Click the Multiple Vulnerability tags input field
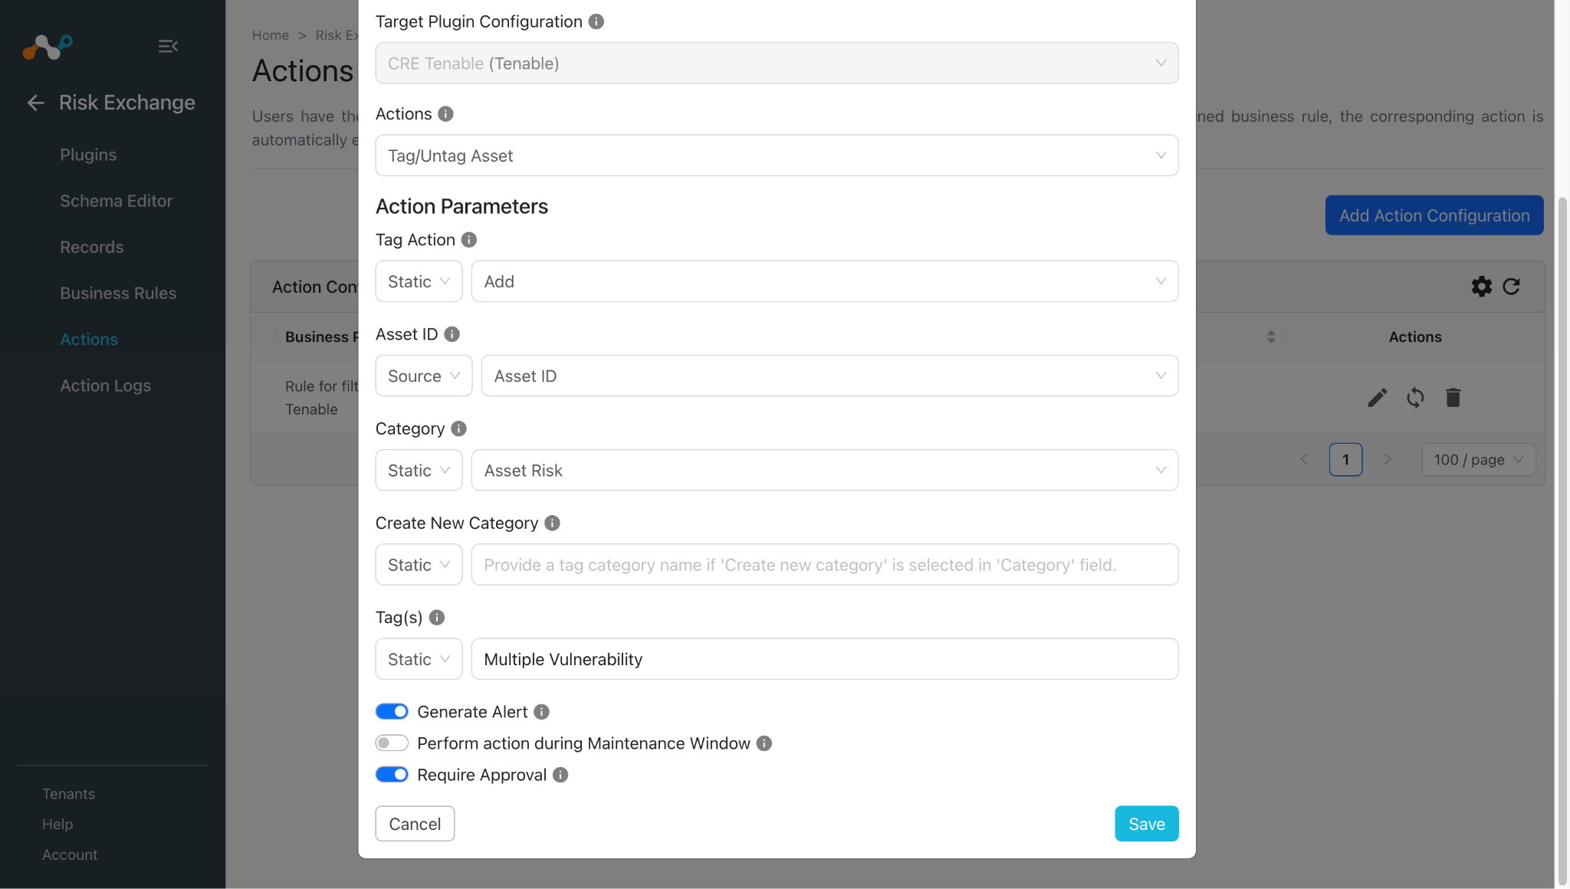1570x889 pixels. pyautogui.click(x=825, y=659)
